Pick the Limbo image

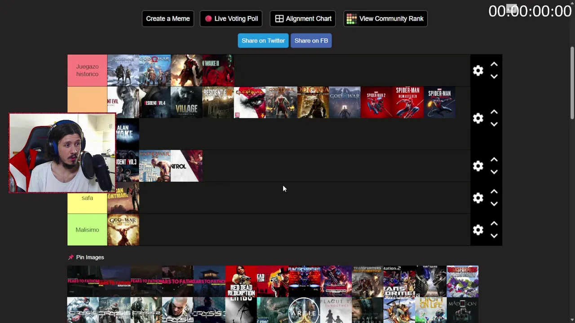click(x=241, y=310)
